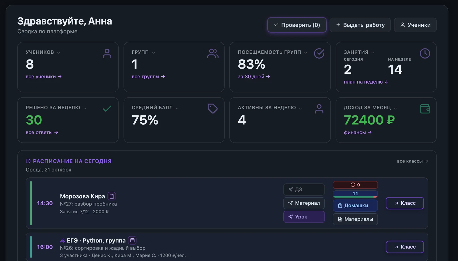
Task: Click the group people icon in Групп card
Action: coord(213,53)
